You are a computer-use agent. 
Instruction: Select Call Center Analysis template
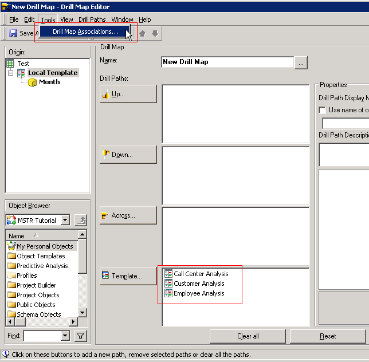[201, 274]
